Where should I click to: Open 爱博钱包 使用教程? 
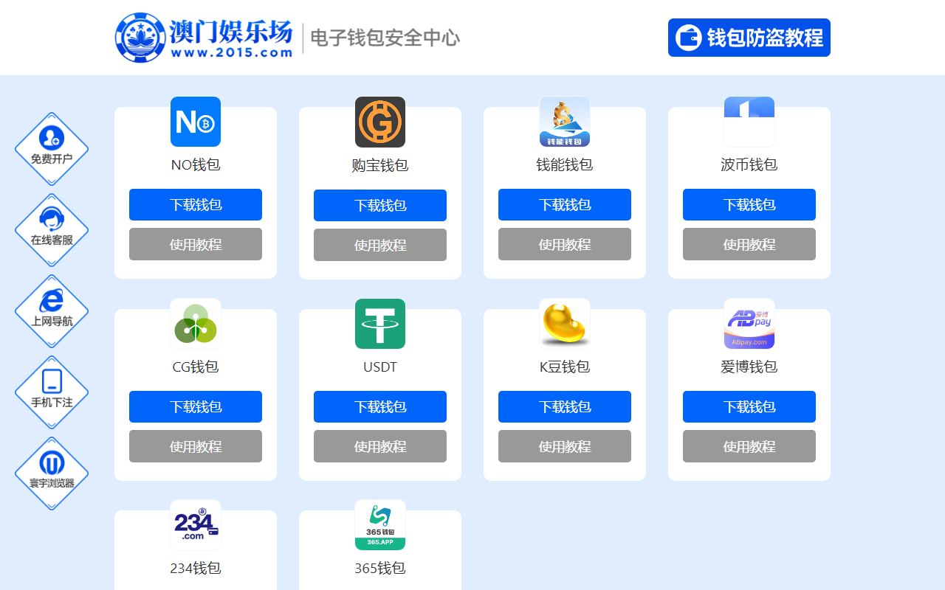click(749, 446)
